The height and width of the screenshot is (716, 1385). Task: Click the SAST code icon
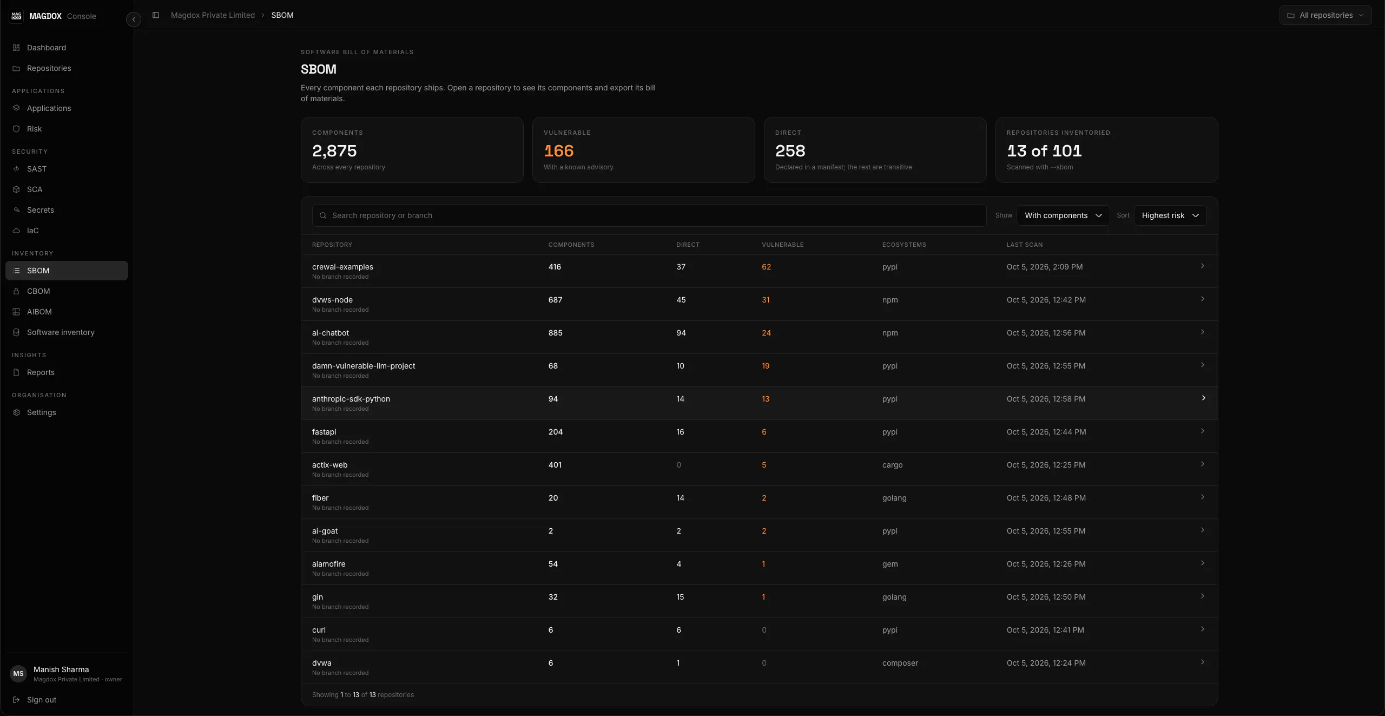(x=16, y=169)
